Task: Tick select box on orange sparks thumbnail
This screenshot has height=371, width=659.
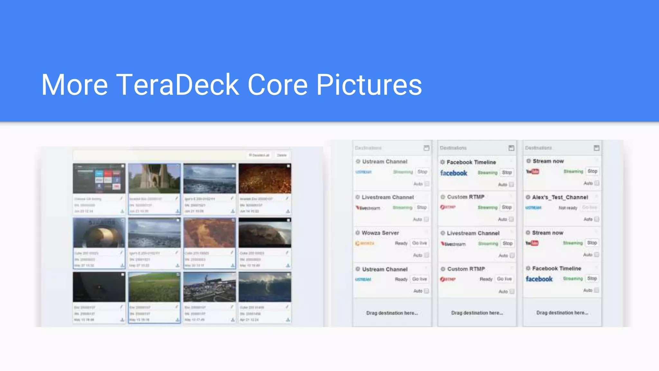Action: coord(288,166)
